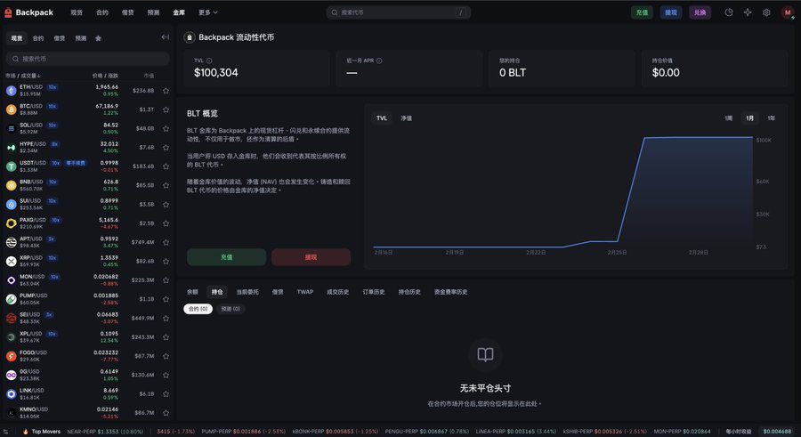Select the 合约 (0) filter pill
Screen dimensions: 801x437
point(198,309)
